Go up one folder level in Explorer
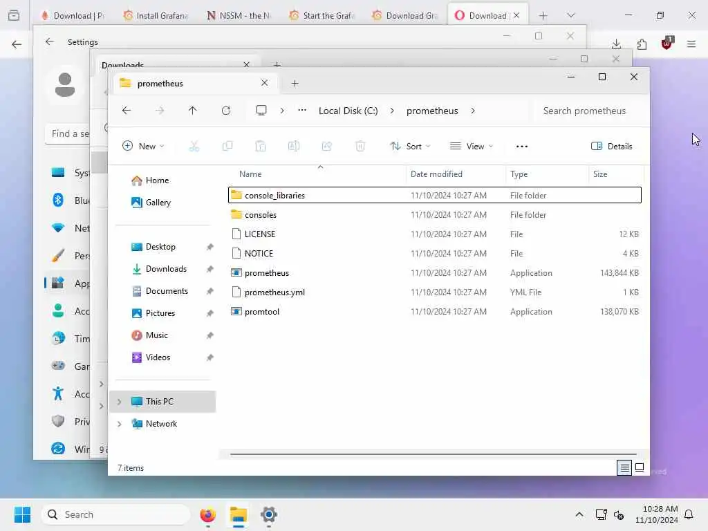 click(193, 111)
